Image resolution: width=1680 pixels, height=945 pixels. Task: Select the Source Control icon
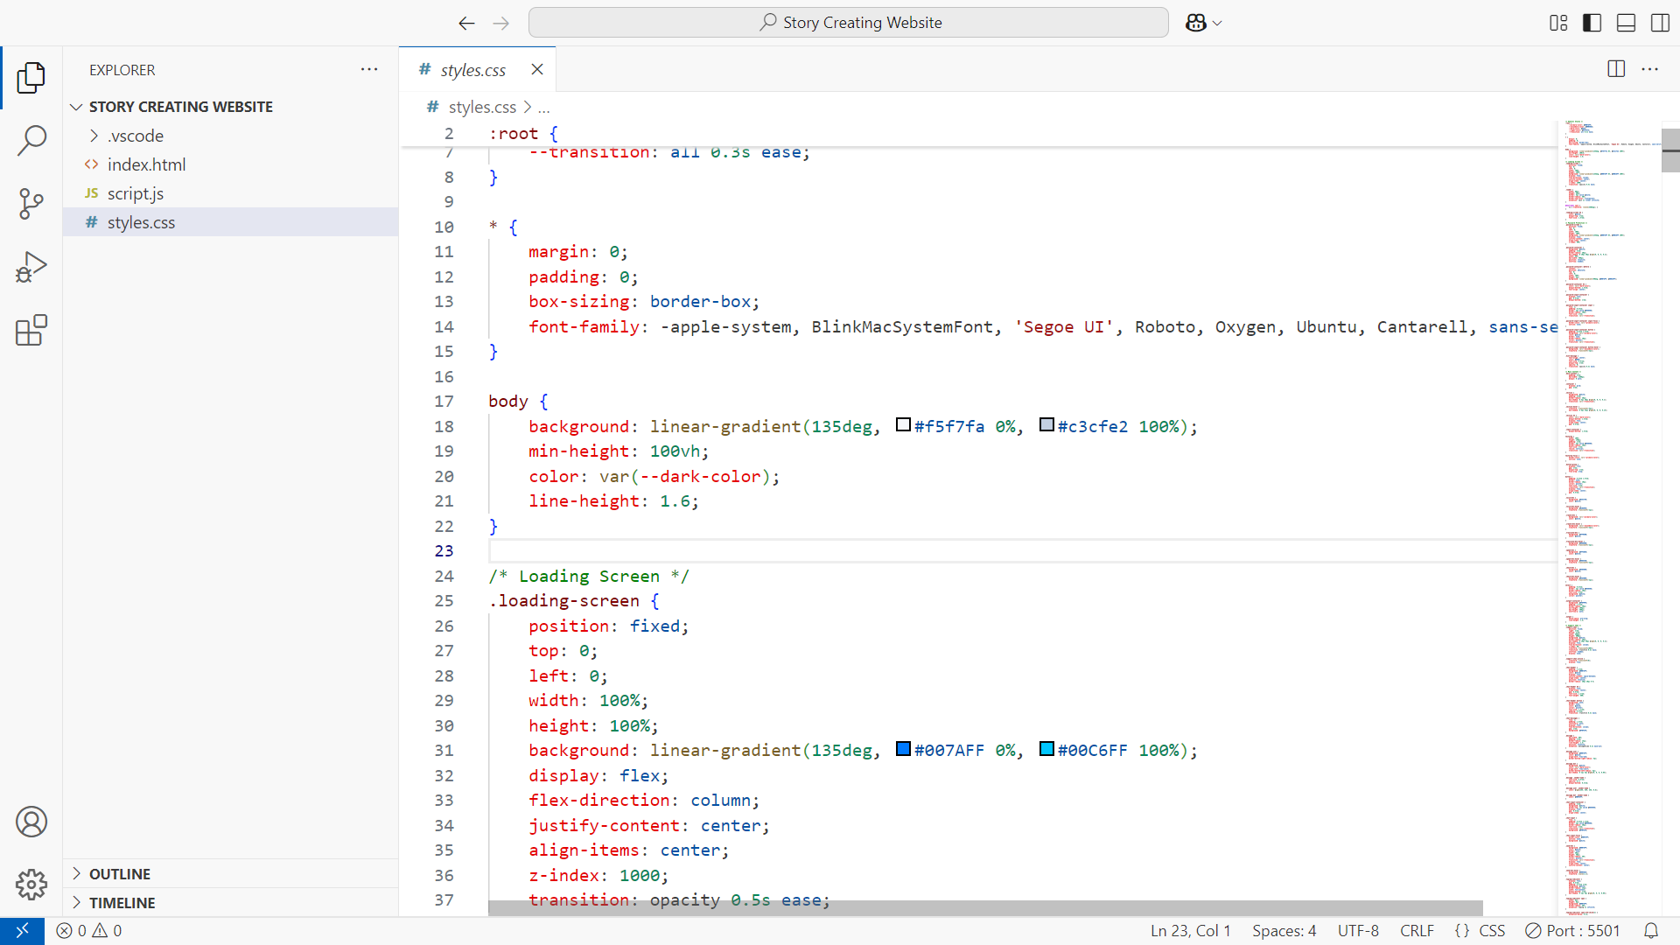point(31,203)
